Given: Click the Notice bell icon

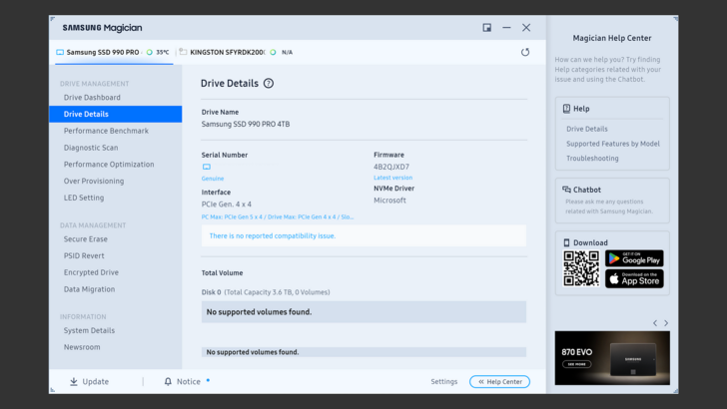Looking at the screenshot, I should tap(168, 381).
